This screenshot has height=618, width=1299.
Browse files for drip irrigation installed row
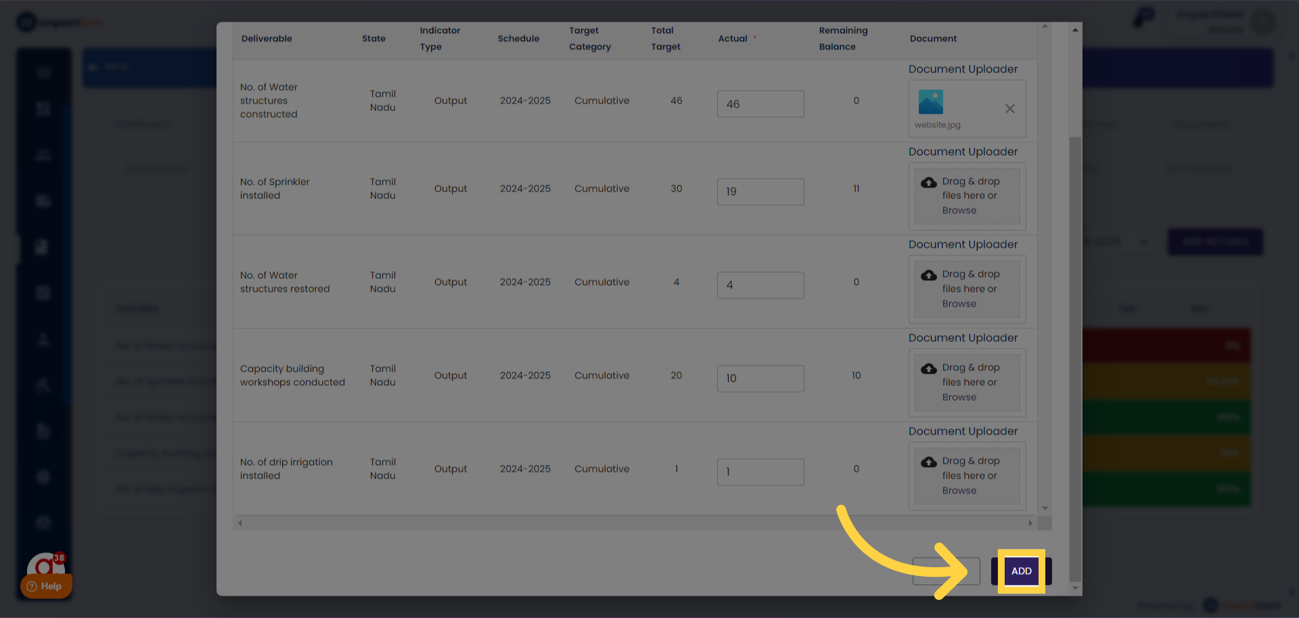point(959,491)
